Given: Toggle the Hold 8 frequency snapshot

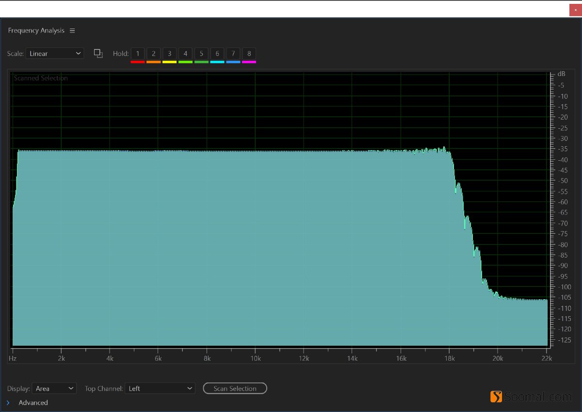Looking at the screenshot, I should point(249,53).
